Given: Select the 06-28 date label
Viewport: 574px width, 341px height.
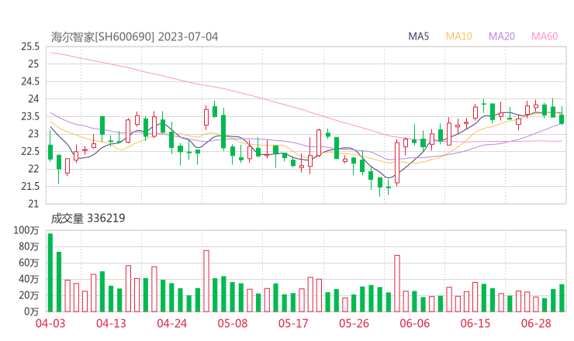Looking at the screenshot, I should tap(536, 323).
